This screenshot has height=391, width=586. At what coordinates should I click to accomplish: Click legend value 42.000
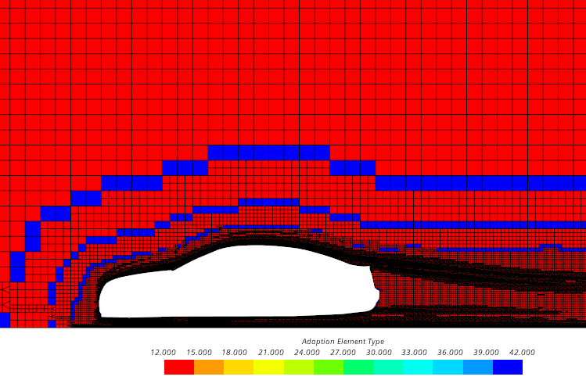(522, 353)
